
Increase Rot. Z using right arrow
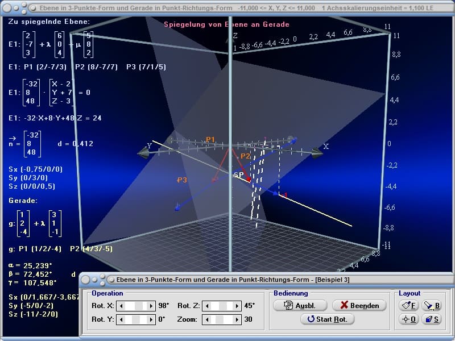(237, 306)
